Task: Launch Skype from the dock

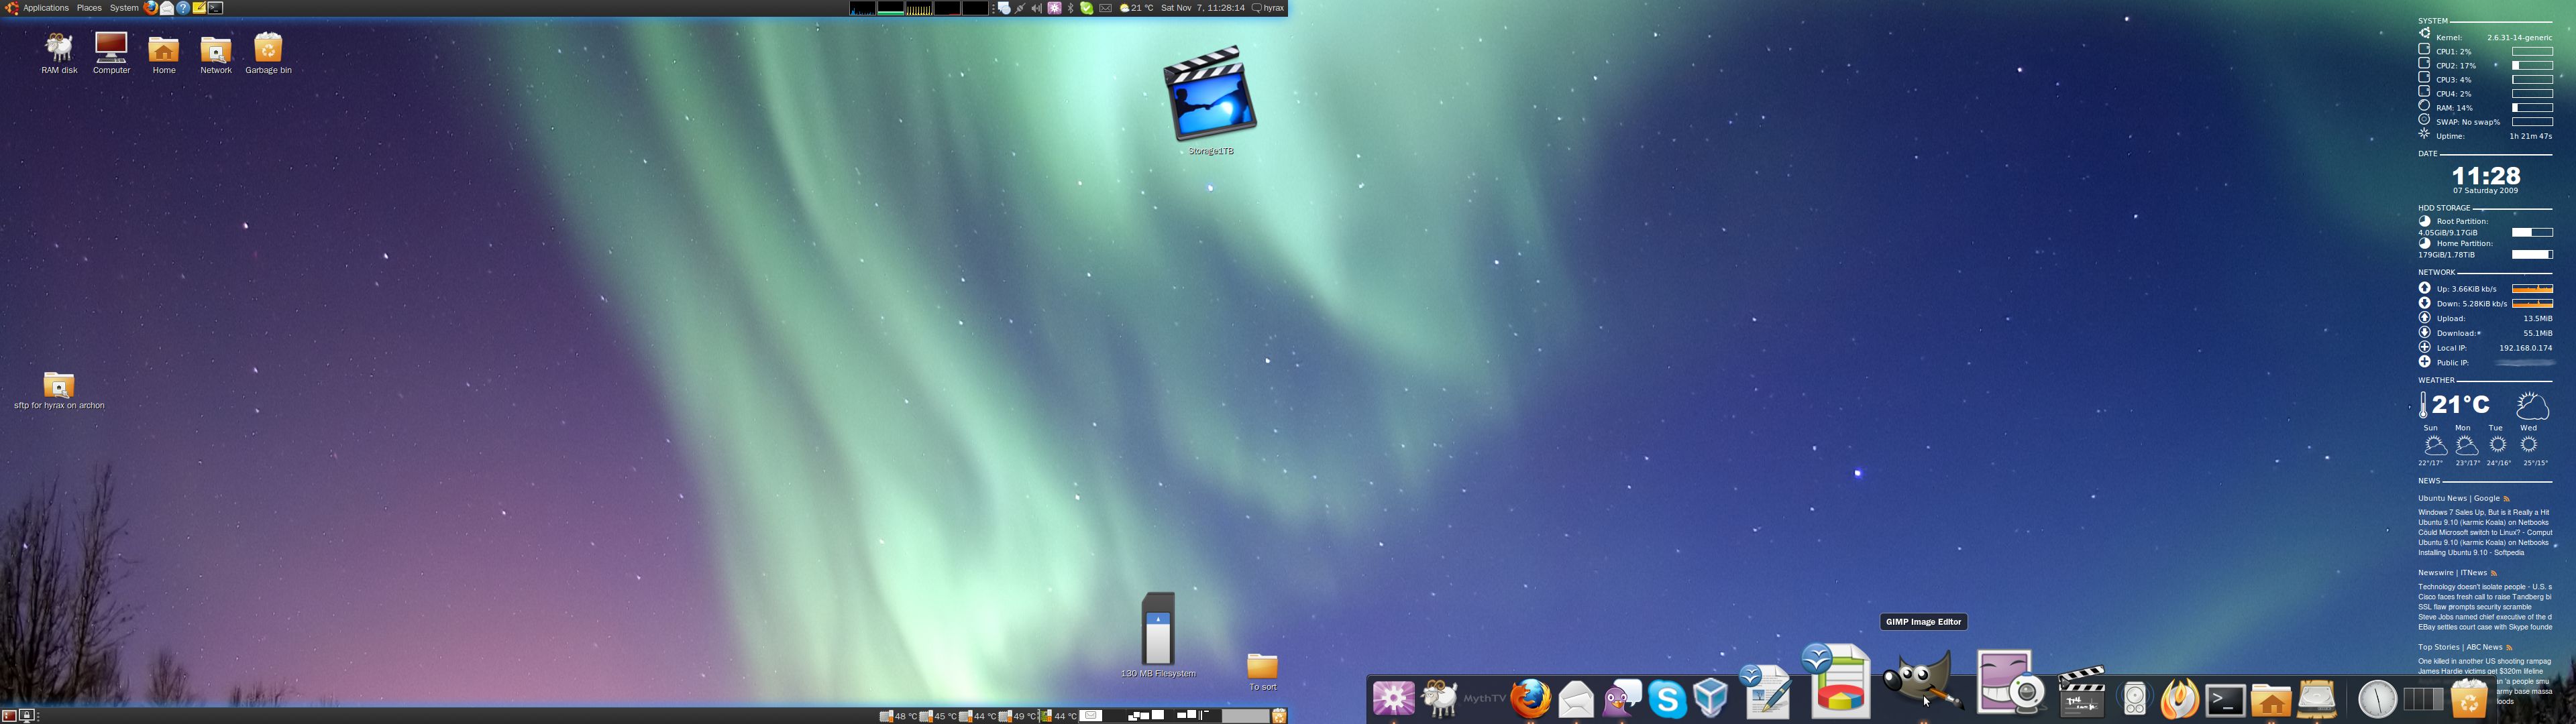Action: coord(1667,698)
